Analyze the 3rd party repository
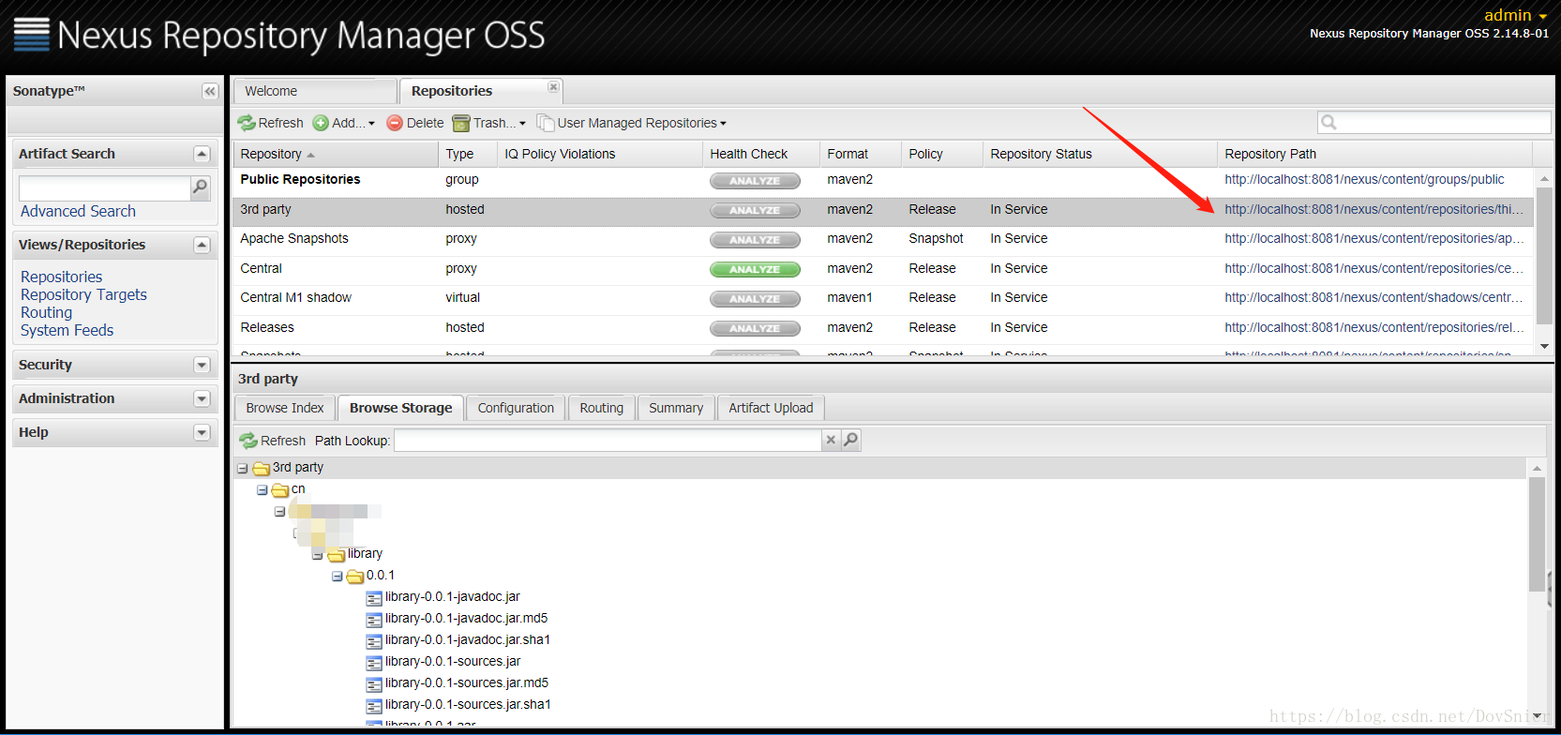The height and width of the screenshot is (735, 1561). coord(755,211)
